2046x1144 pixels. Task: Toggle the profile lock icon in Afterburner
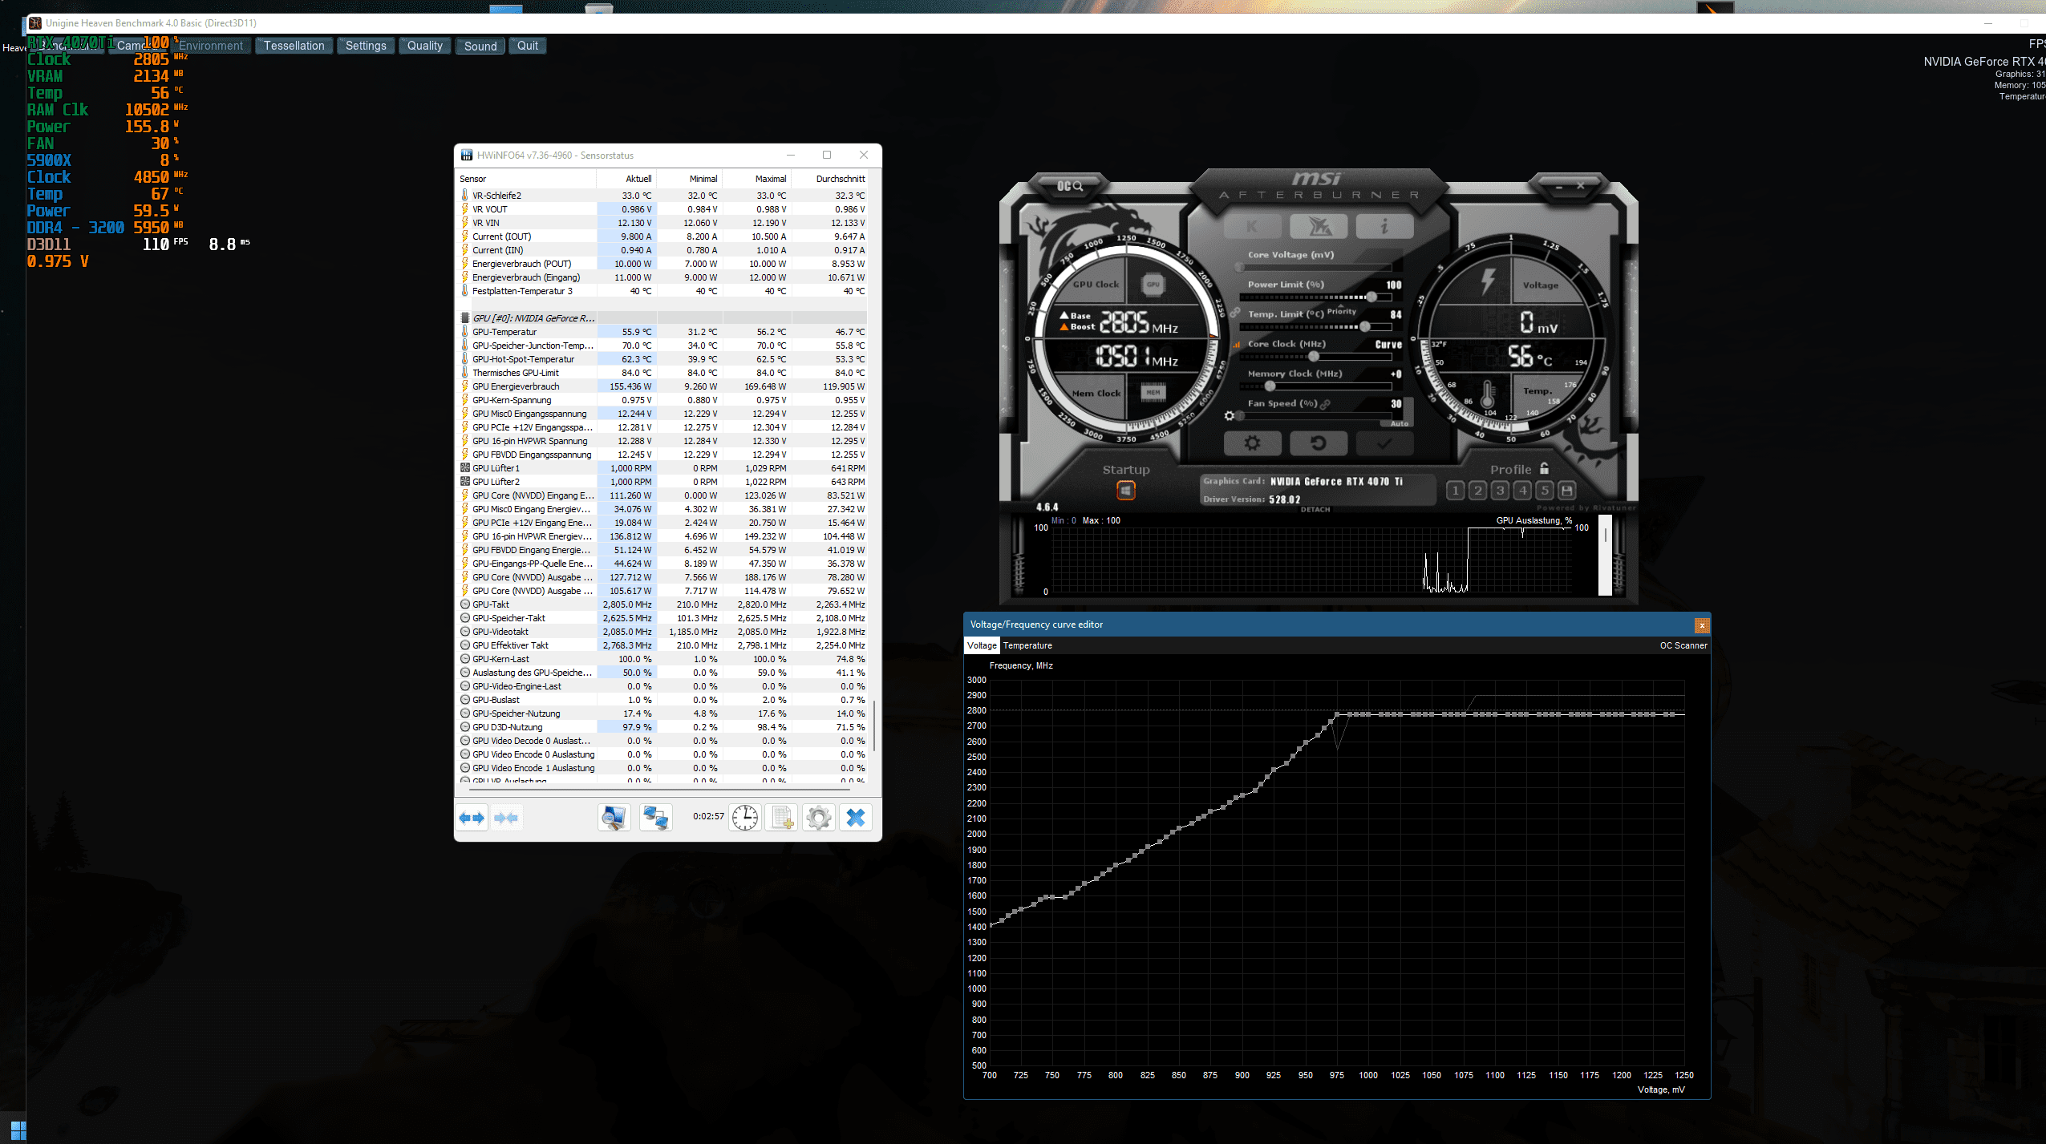point(1544,468)
